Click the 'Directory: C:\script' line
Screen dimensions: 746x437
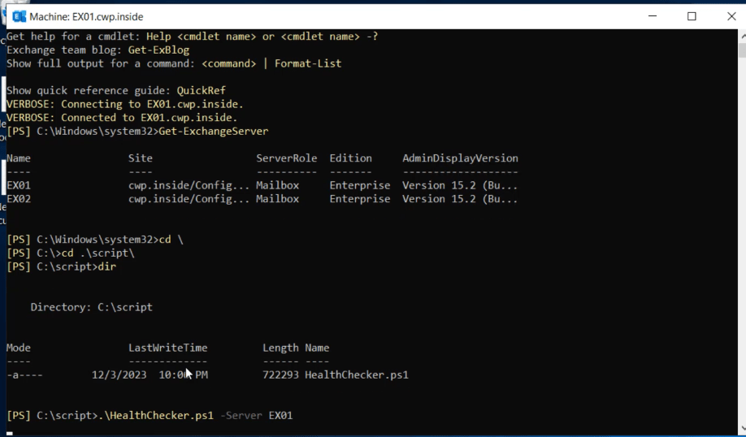pyautogui.click(x=91, y=307)
